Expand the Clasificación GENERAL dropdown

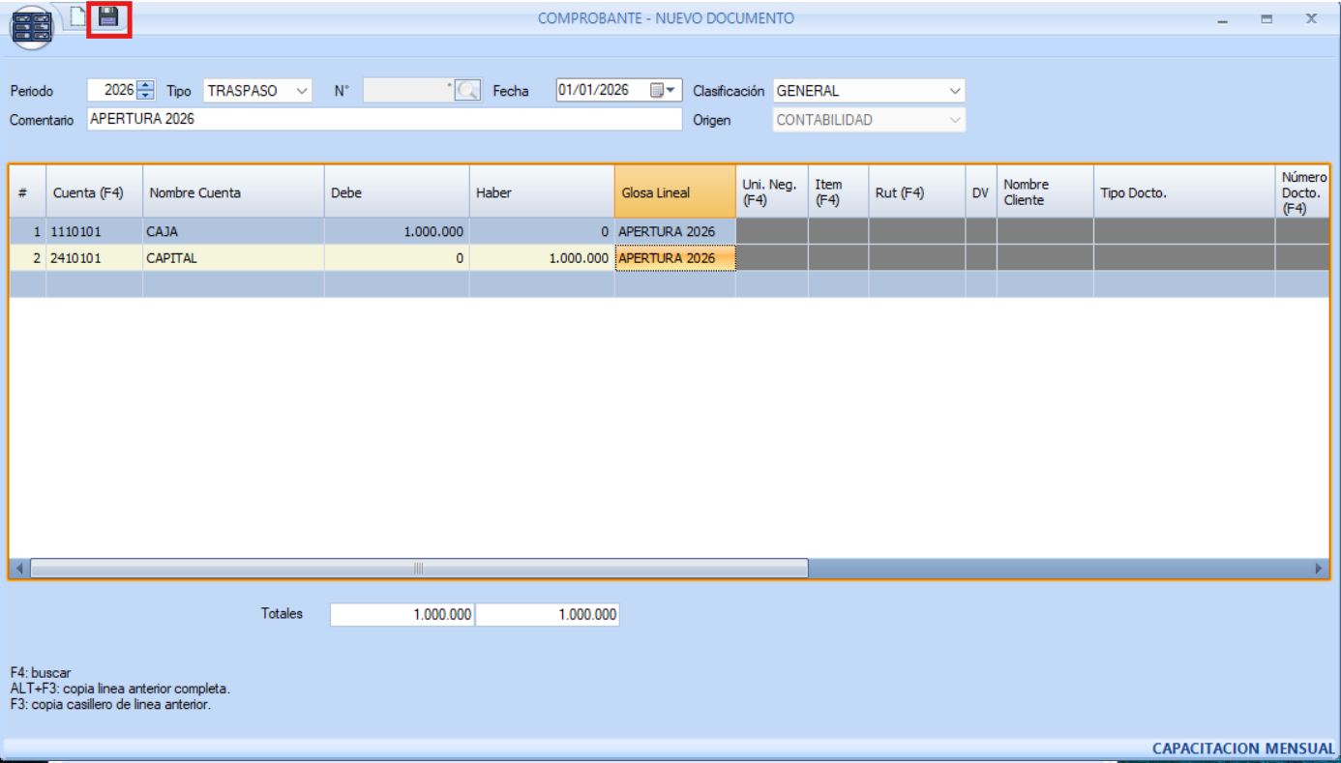click(955, 91)
